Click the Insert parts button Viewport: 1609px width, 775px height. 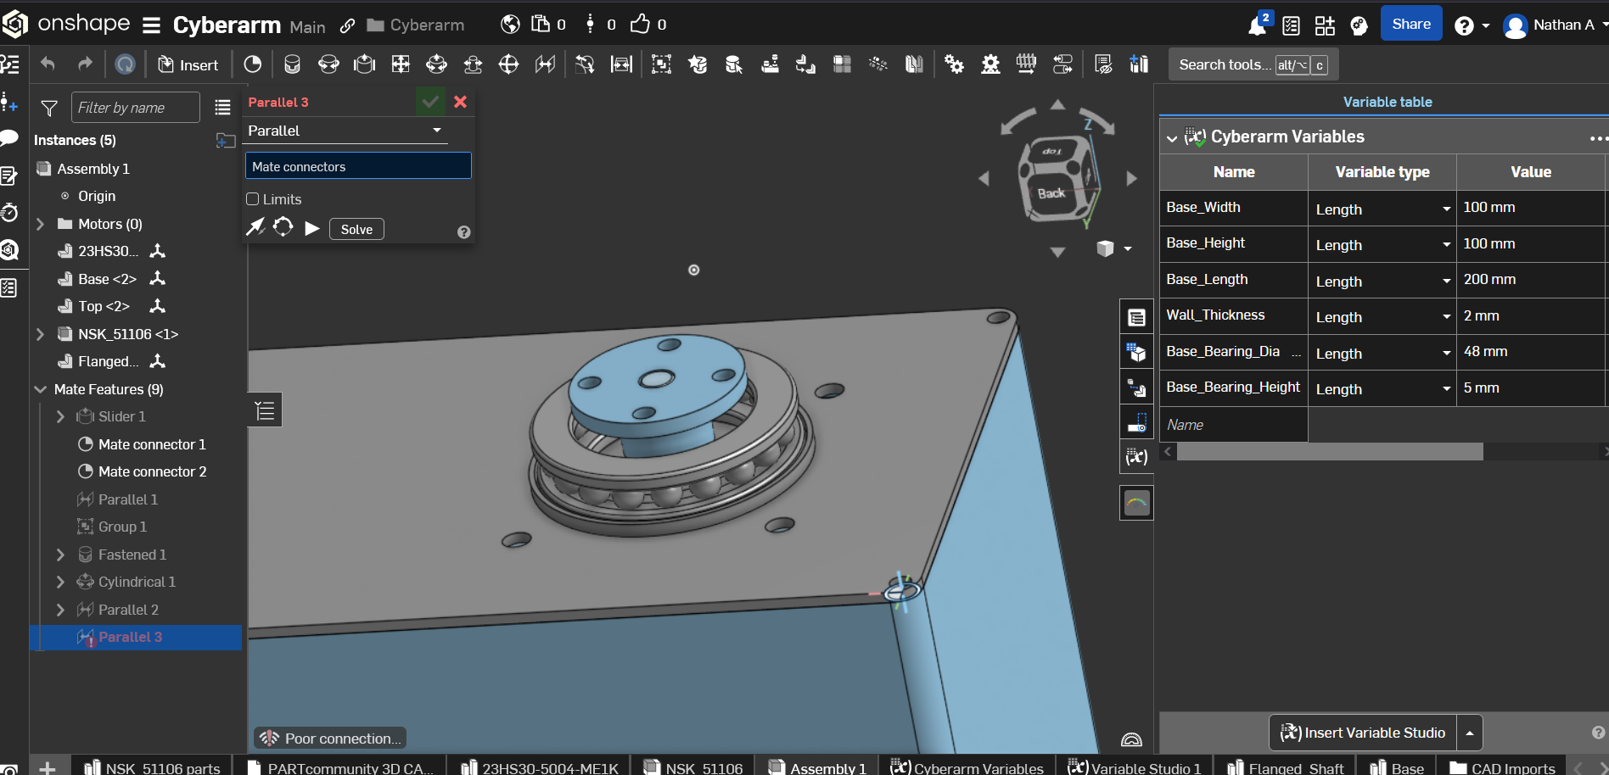pyautogui.click(x=188, y=64)
